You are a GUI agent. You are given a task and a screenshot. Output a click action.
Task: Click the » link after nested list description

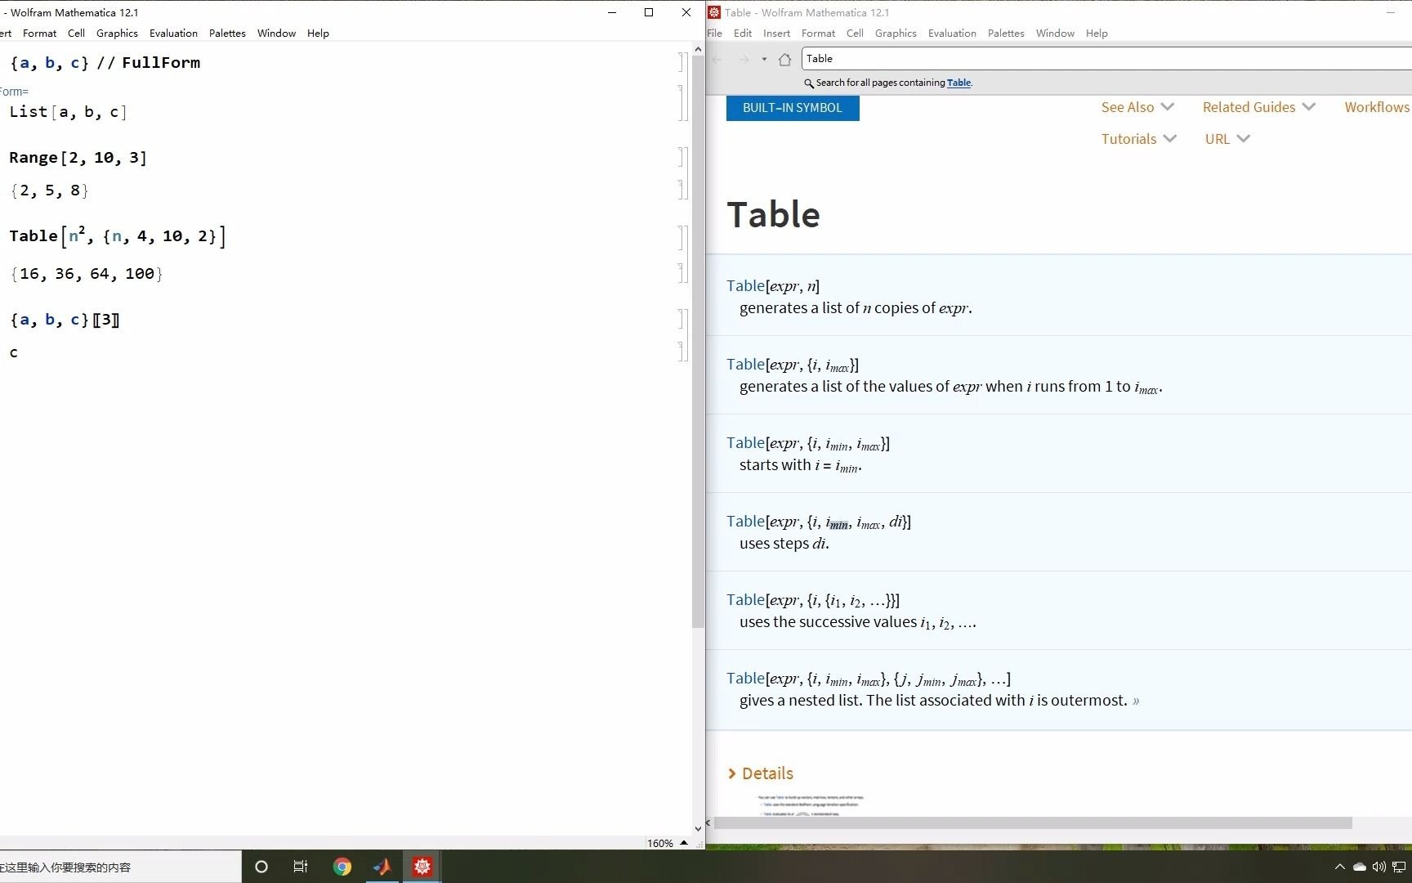point(1136,701)
